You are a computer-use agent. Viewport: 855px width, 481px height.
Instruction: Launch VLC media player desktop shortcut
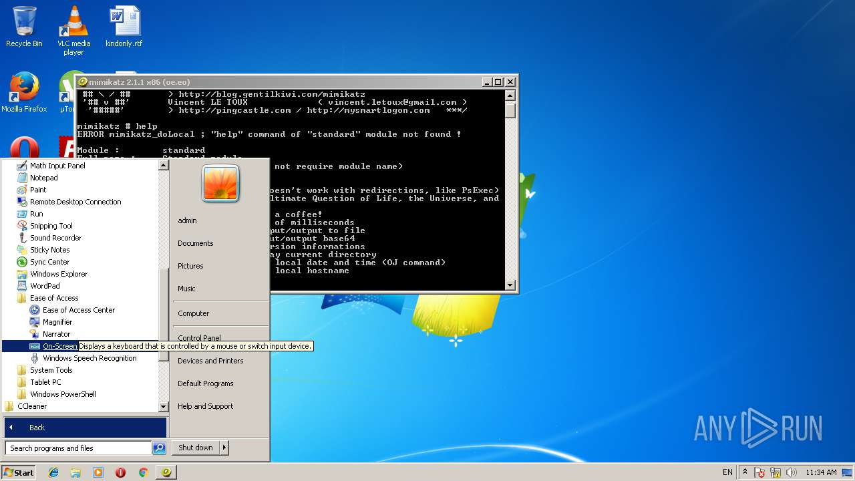73,31
